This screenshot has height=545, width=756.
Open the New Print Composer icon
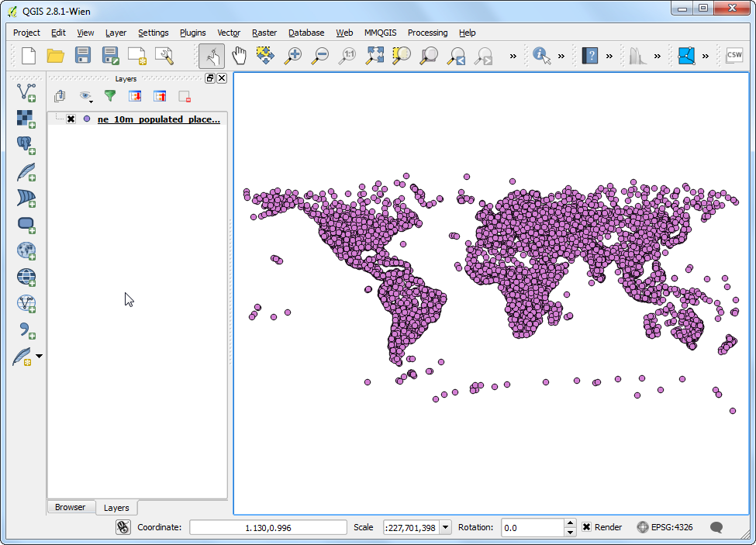(x=137, y=56)
